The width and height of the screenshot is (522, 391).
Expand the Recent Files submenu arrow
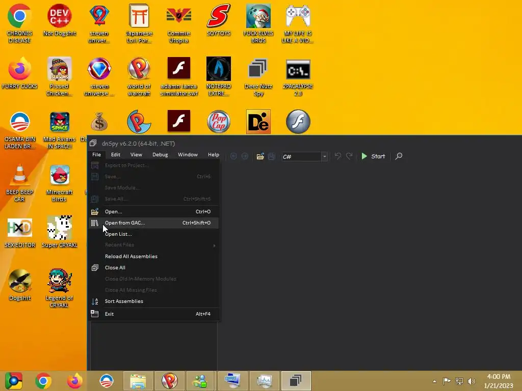tap(215, 245)
